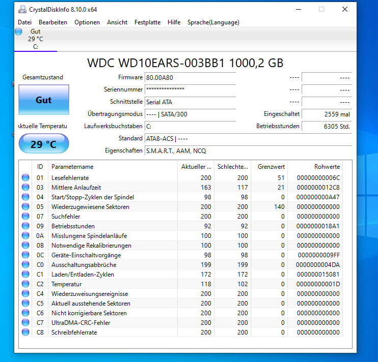Image resolution: width=378 pixels, height=362 pixels.
Task: Open the Sprache(Language) menu
Action: [213, 22]
